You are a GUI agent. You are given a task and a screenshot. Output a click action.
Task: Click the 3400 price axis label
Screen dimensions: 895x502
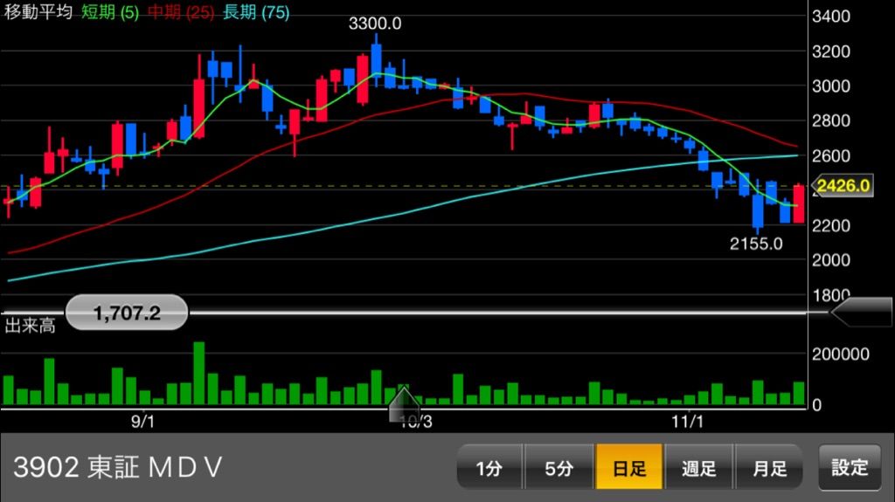point(831,16)
